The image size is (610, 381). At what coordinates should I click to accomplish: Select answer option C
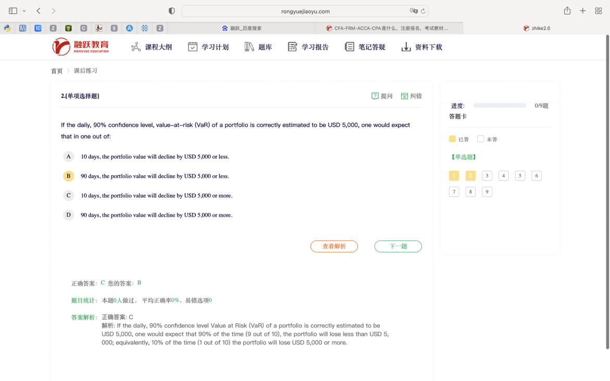(x=68, y=196)
